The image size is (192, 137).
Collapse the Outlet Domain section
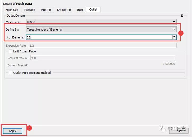point(182,15)
